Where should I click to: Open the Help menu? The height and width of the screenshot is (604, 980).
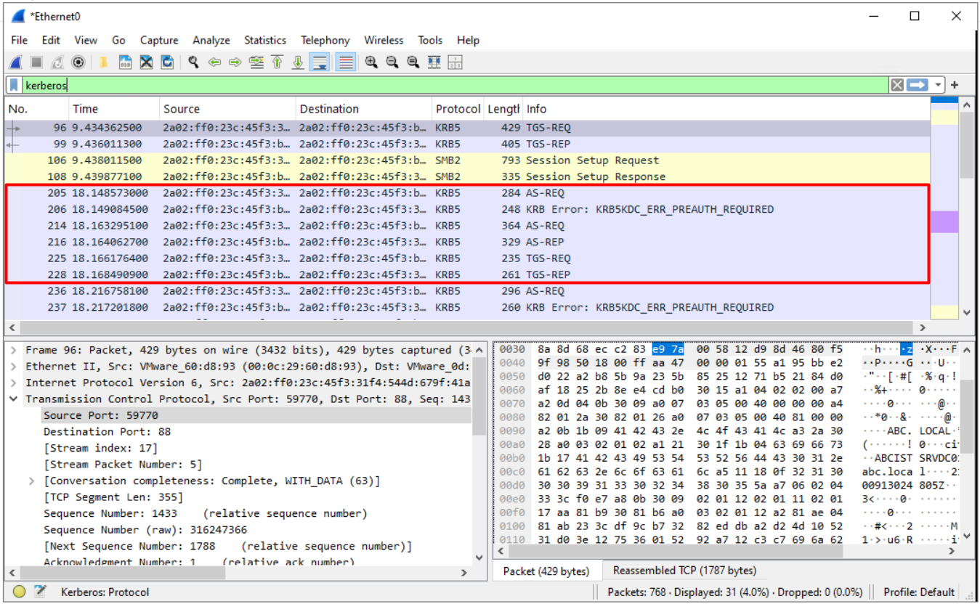click(468, 41)
